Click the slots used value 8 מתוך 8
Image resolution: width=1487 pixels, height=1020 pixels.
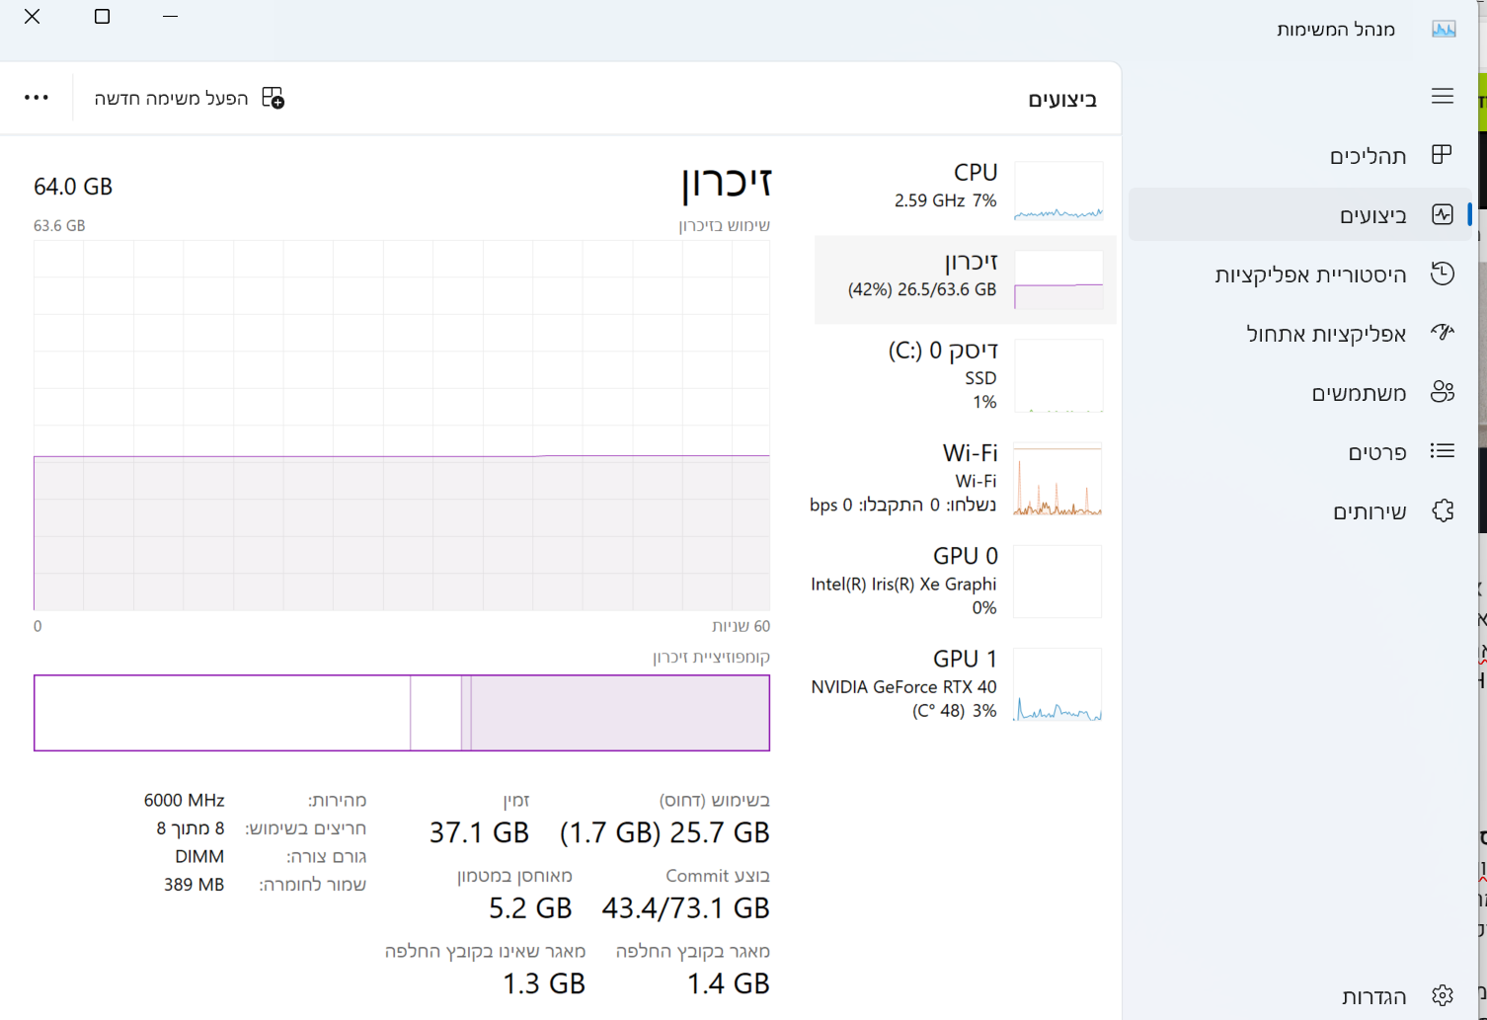pyautogui.click(x=190, y=828)
